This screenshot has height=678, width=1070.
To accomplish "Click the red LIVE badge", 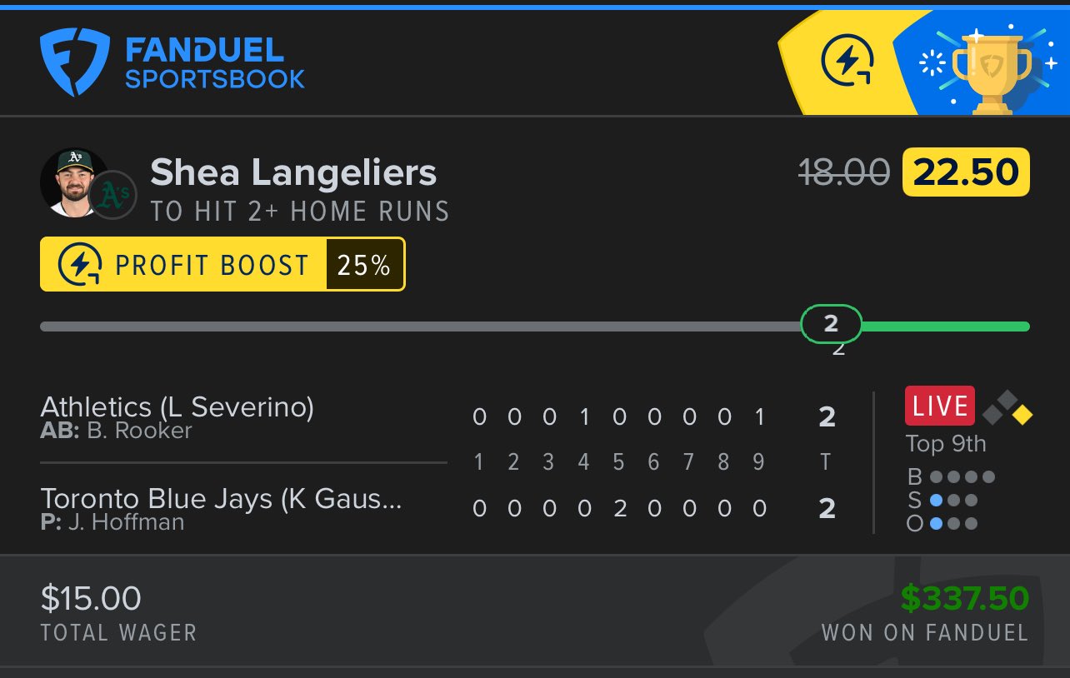I will [939, 406].
